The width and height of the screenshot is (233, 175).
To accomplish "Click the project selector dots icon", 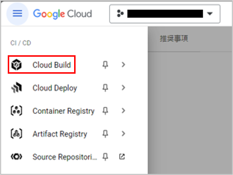I will click(120, 14).
